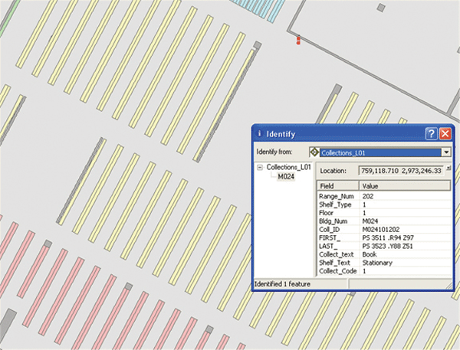Click the Range_Num field name

[x=337, y=196]
